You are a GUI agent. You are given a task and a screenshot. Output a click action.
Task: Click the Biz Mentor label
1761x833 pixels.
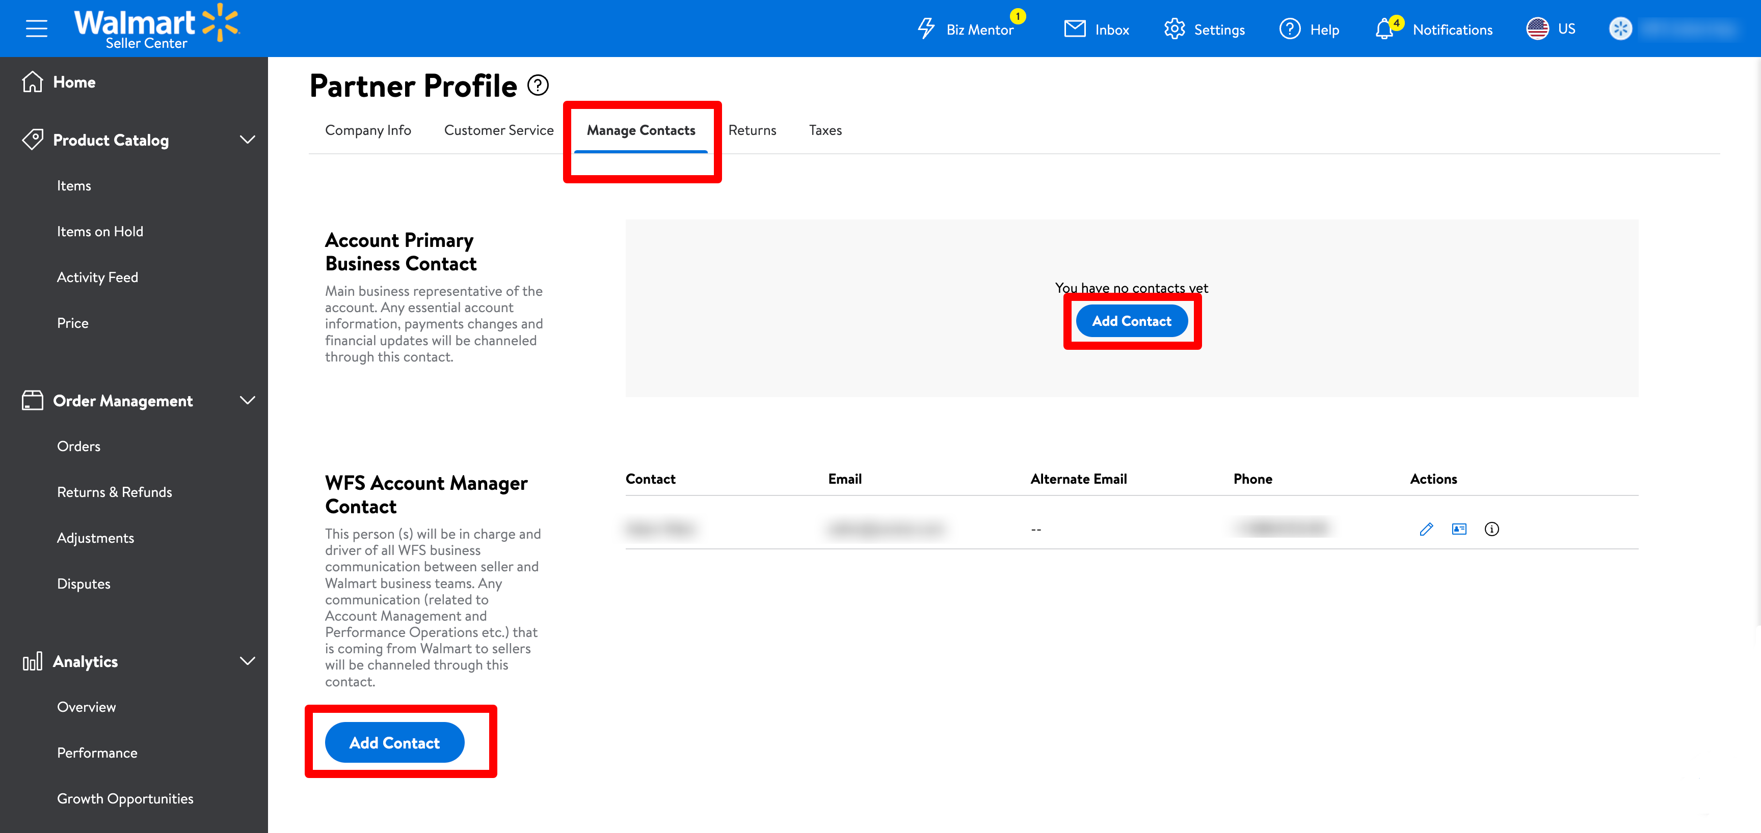click(x=980, y=30)
